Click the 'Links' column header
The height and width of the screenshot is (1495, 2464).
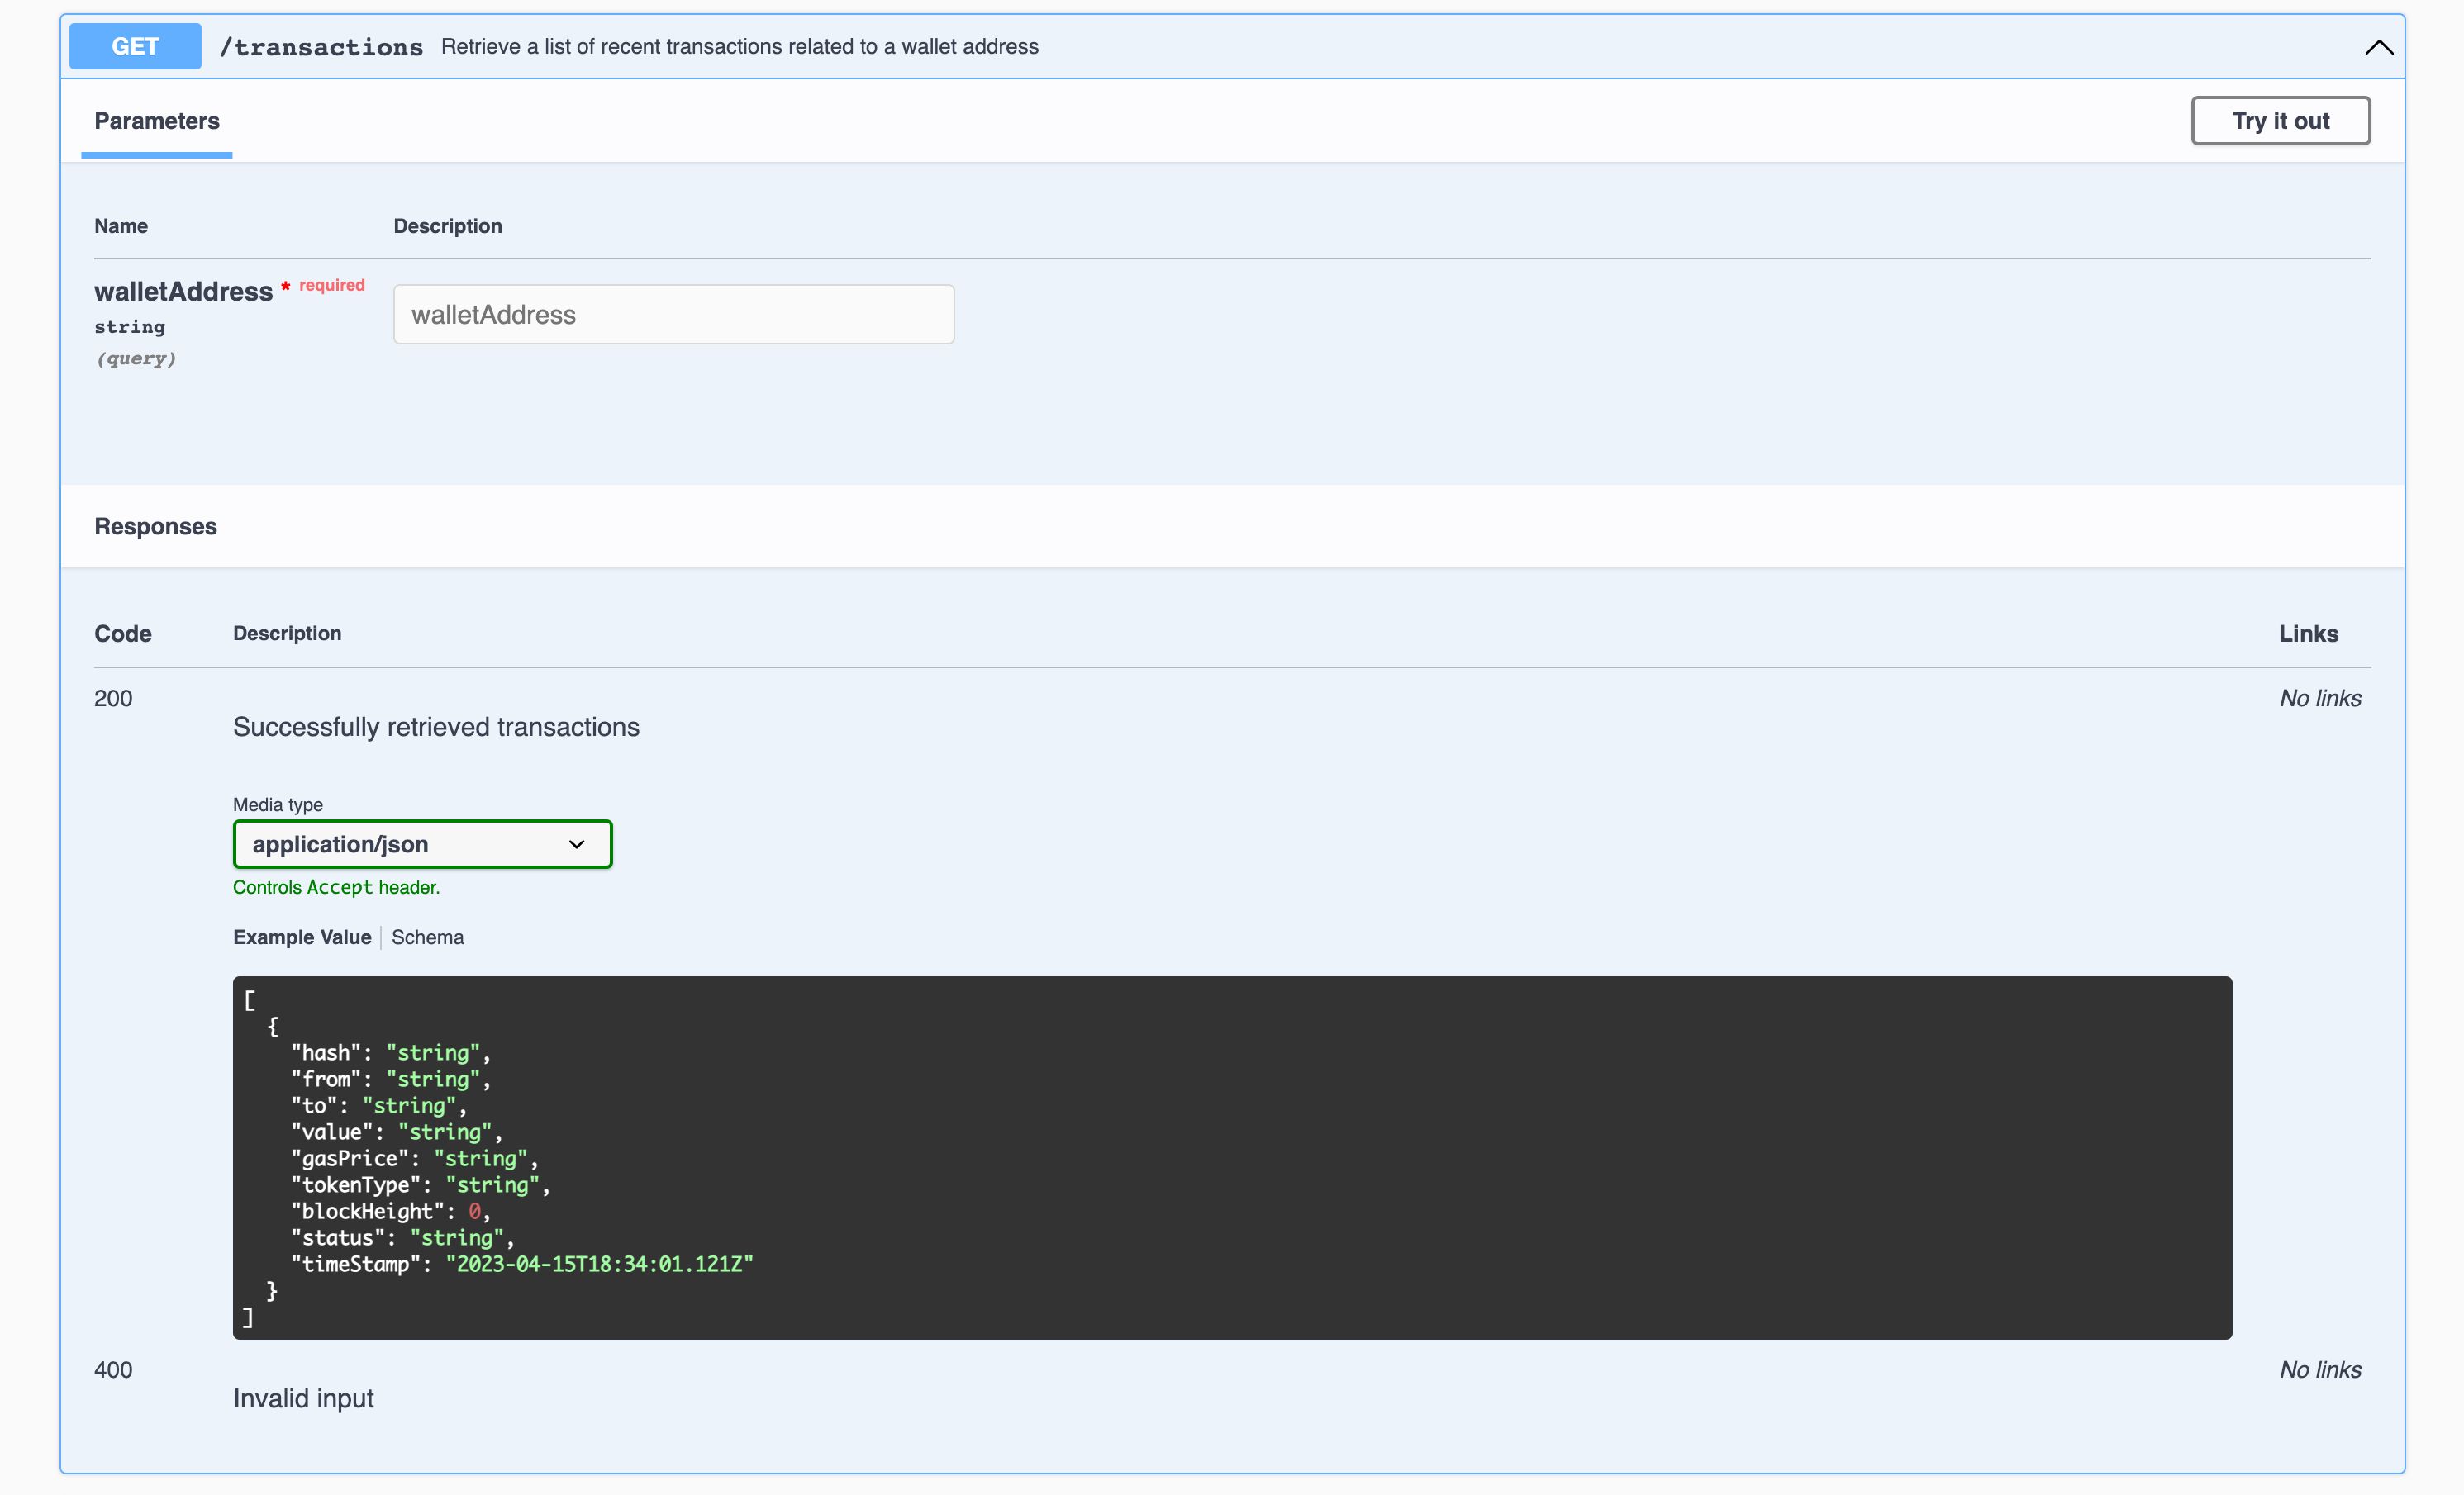(2308, 634)
